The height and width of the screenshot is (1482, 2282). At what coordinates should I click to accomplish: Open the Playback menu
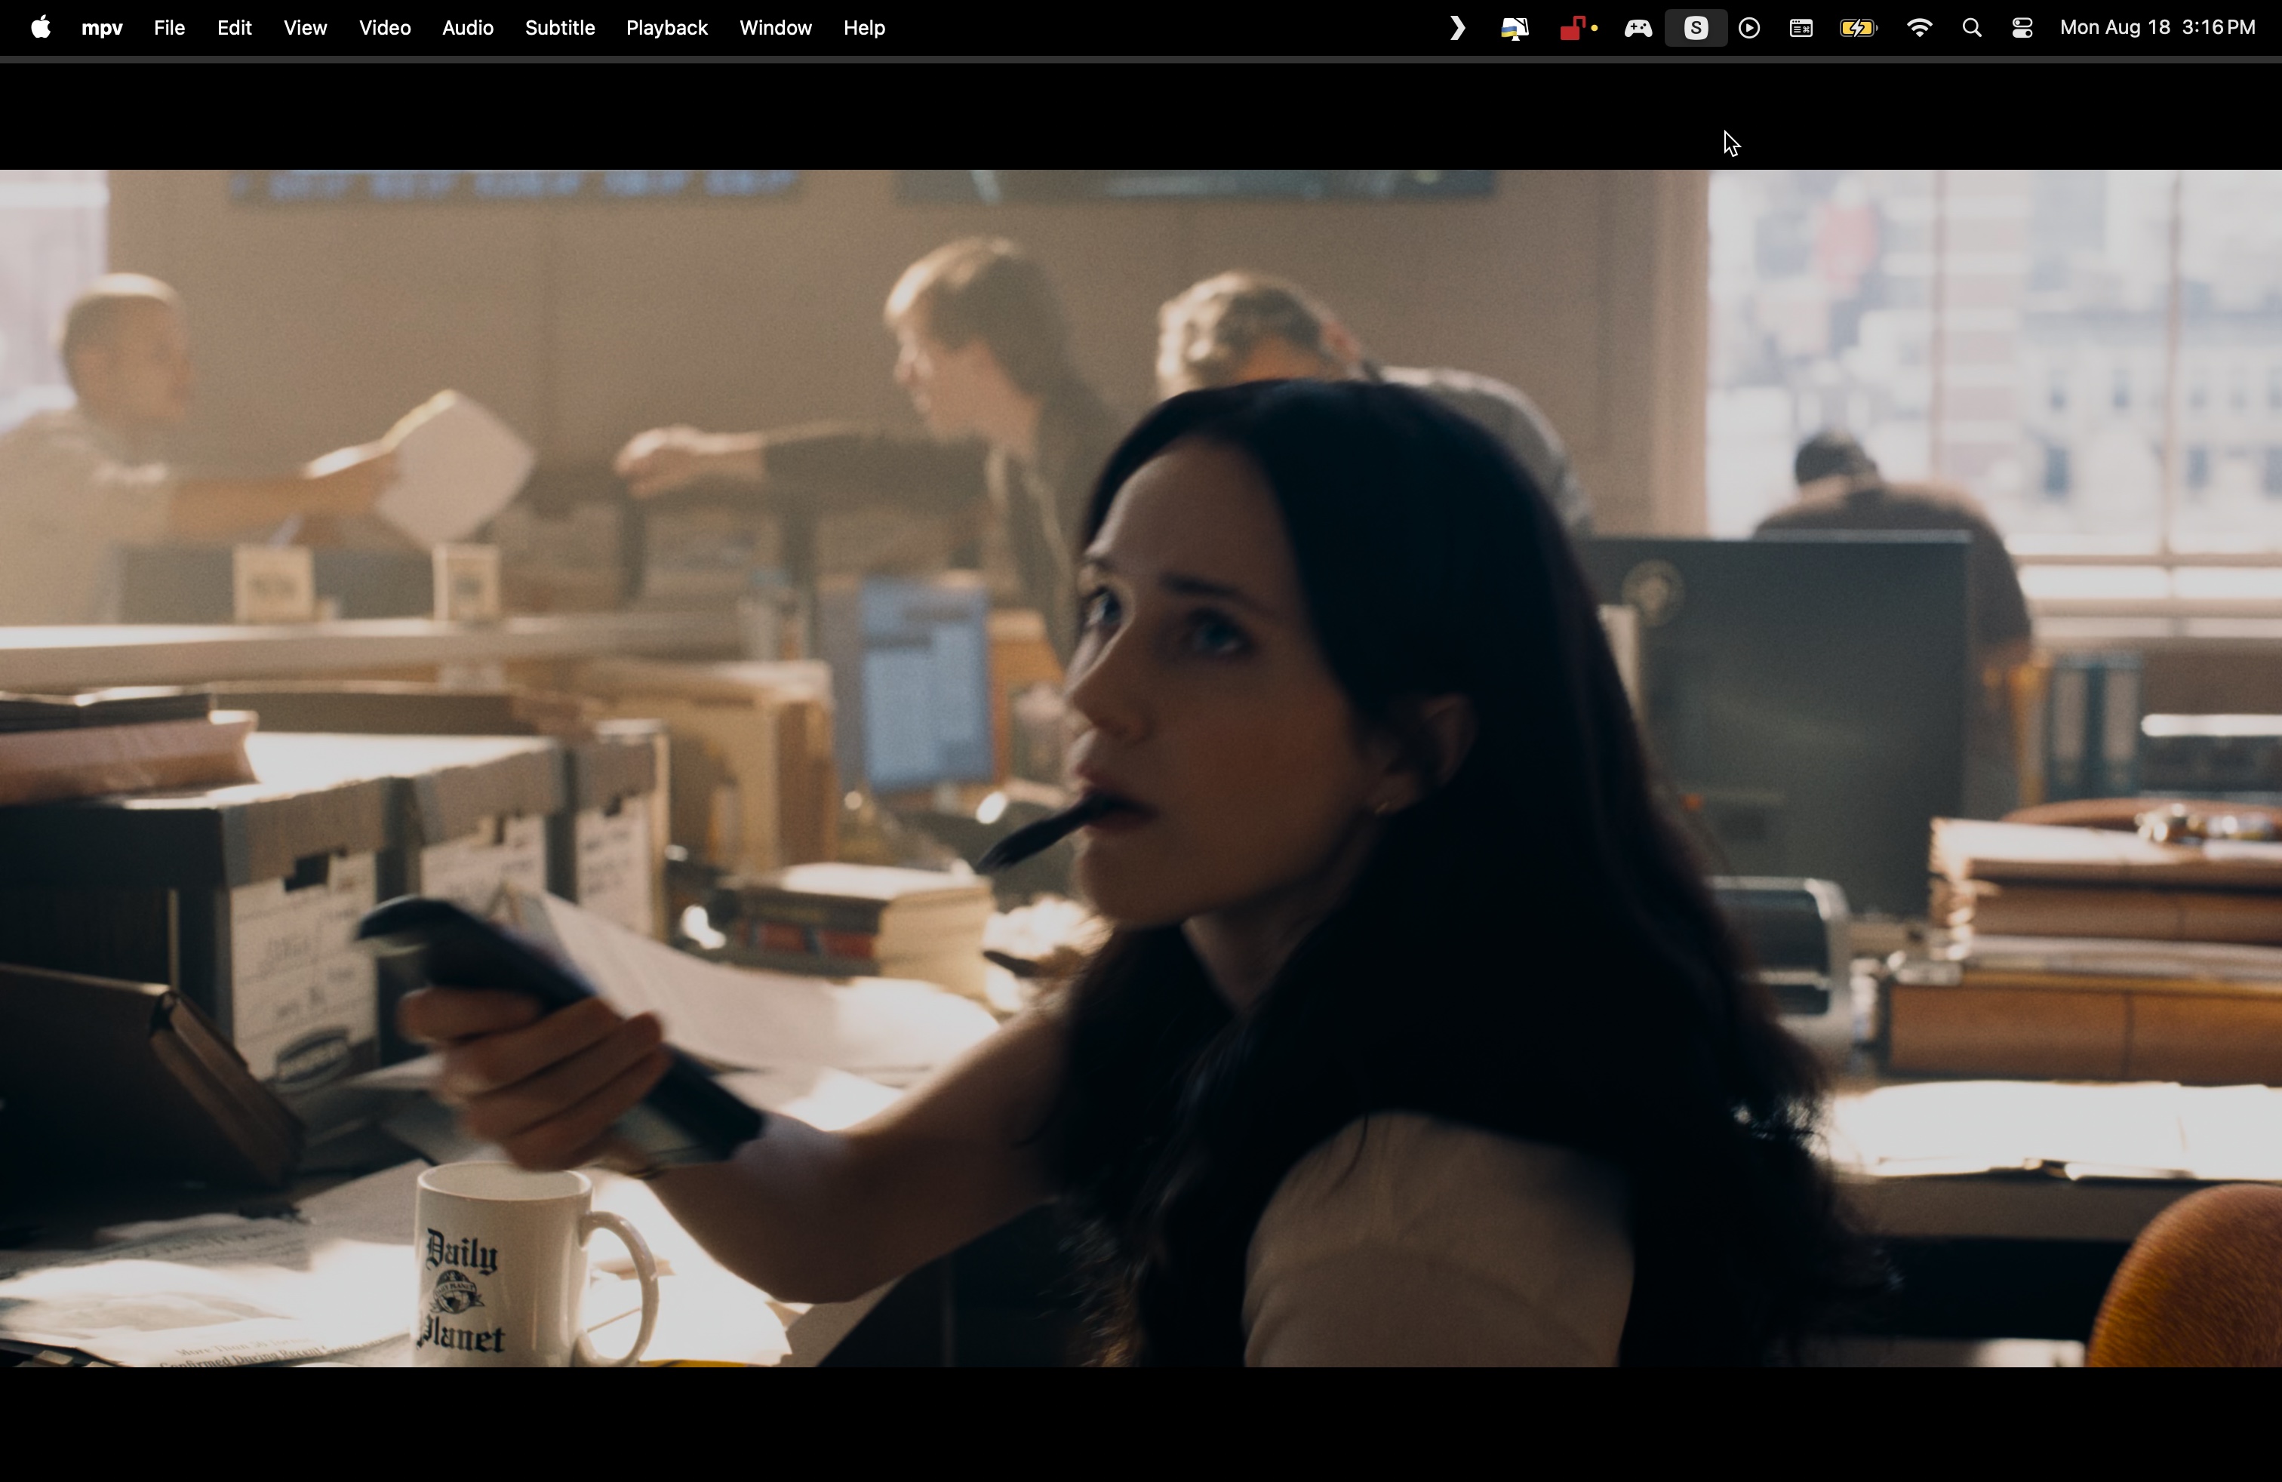pyautogui.click(x=666, y=29)
